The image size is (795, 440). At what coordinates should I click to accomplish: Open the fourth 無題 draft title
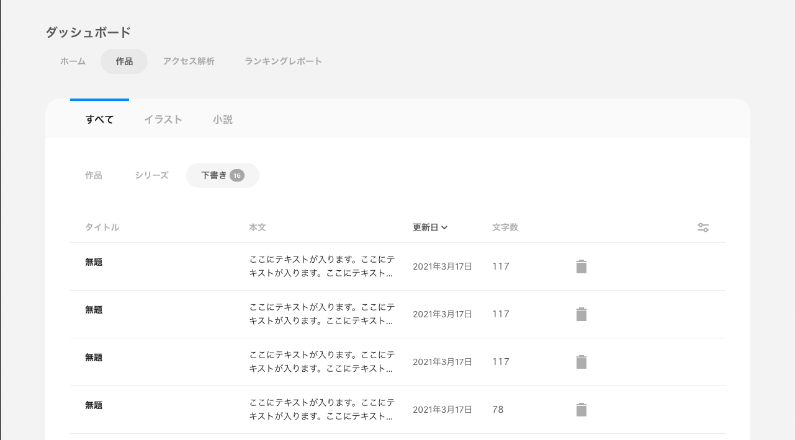click(x=94, y=405)
